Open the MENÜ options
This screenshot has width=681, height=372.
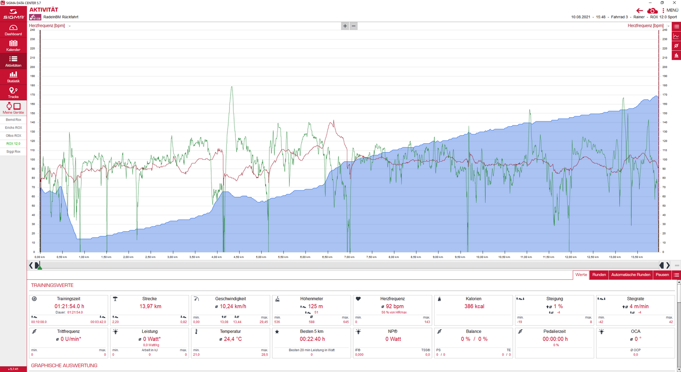(x=670, y=10)
